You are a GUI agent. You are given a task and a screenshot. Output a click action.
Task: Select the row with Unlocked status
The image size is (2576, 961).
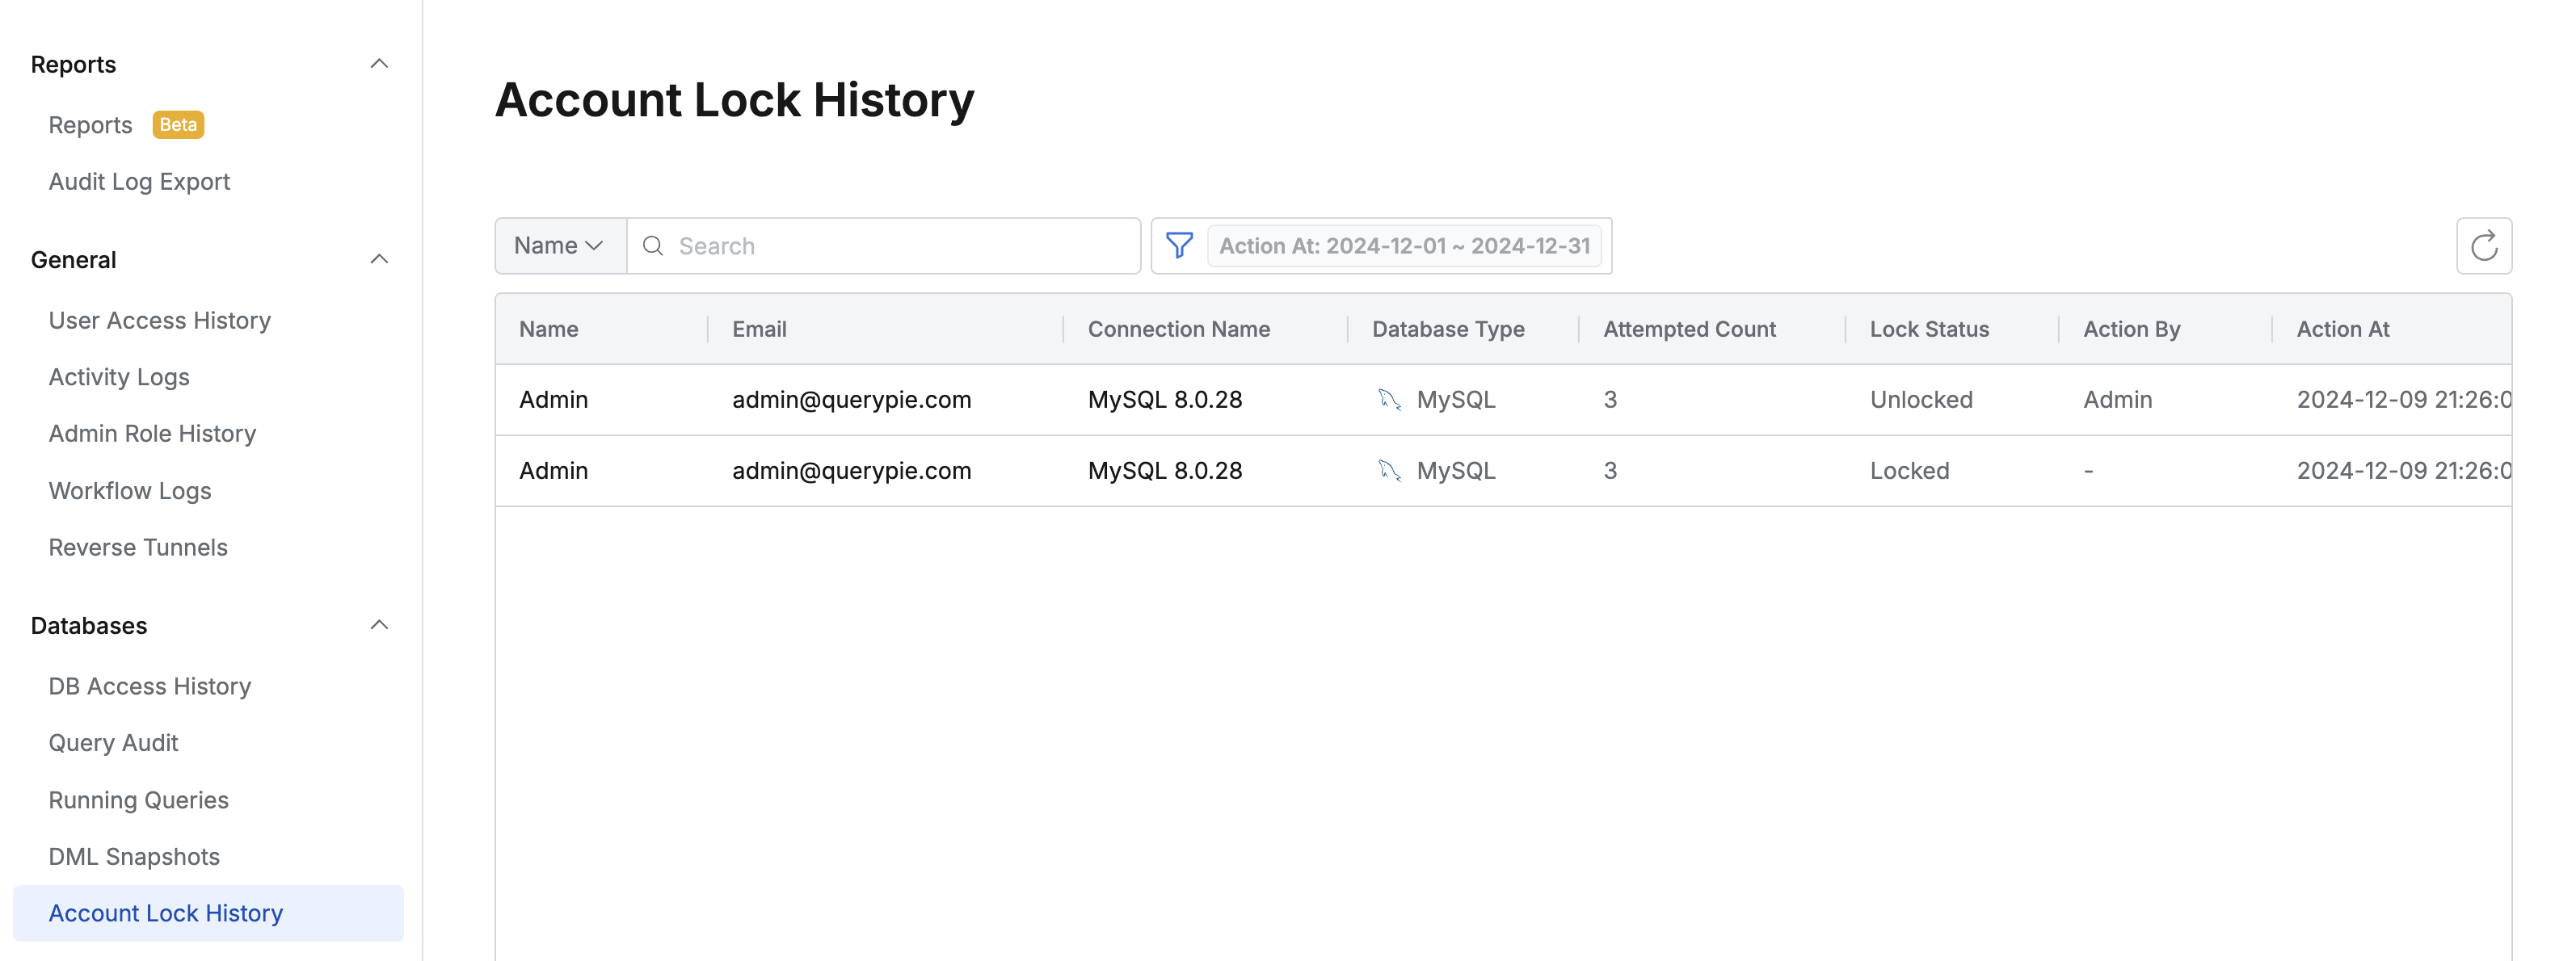(x=1200, y=400)
